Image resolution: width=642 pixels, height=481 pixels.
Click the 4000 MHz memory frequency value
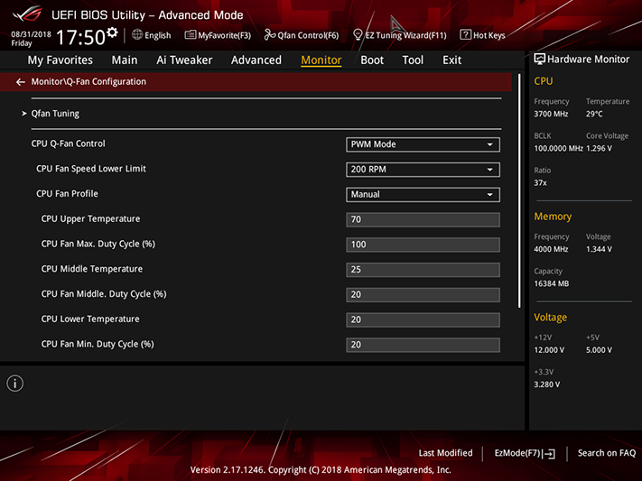point(551,249)
